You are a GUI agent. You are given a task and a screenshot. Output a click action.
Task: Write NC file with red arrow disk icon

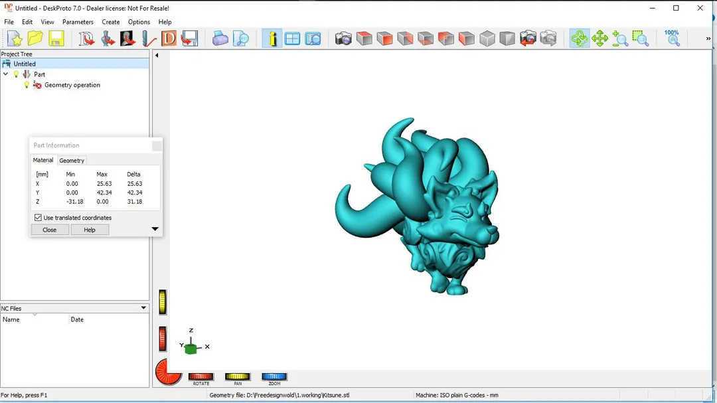pyautogui.click(x=189, y=39)
